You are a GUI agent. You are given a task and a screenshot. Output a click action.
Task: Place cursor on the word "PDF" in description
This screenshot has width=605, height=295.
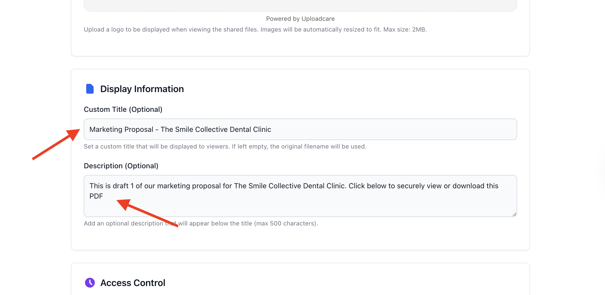[96, 196]
